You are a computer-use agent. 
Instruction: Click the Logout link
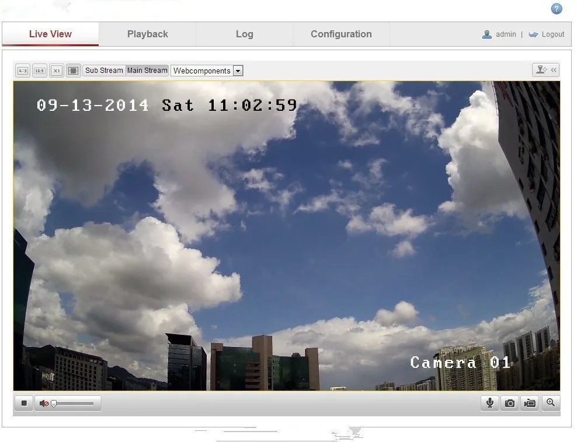[552, 34]
